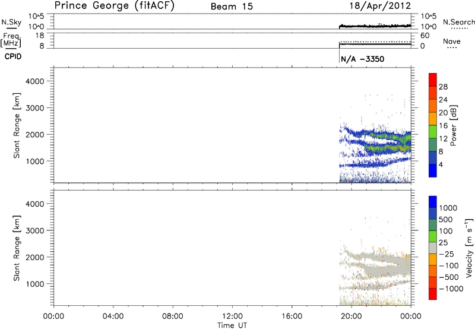Viewport: 475px width, 329px height.
Task: Click the velocity colorbar value '-100'
Action: (449, 265)
